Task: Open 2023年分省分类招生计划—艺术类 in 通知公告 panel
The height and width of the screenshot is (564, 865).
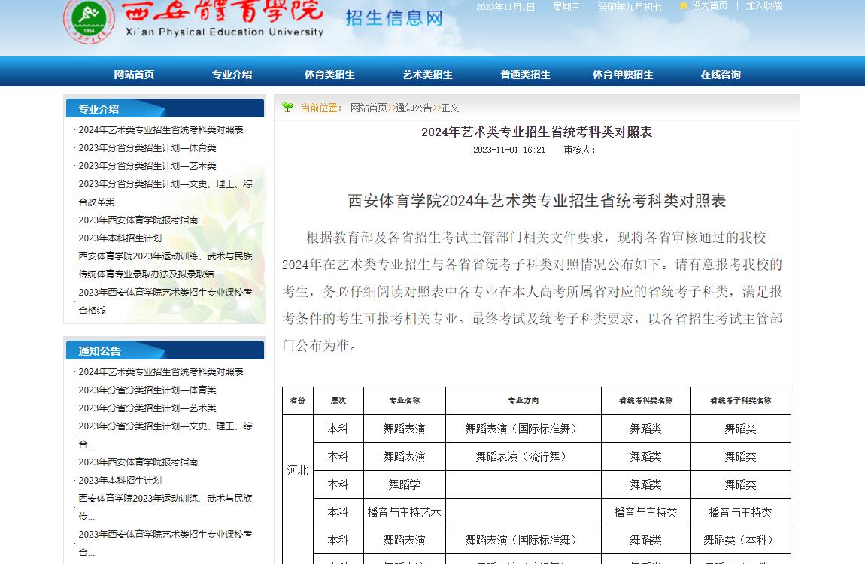Action: 147,408
